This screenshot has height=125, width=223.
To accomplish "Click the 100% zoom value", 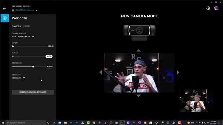I will click(x=51, y=46).
